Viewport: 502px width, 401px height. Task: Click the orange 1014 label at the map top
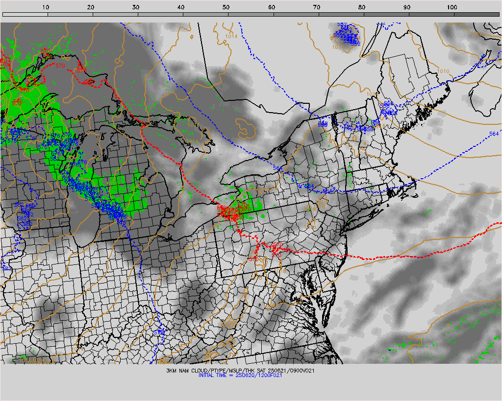point(231,36)
